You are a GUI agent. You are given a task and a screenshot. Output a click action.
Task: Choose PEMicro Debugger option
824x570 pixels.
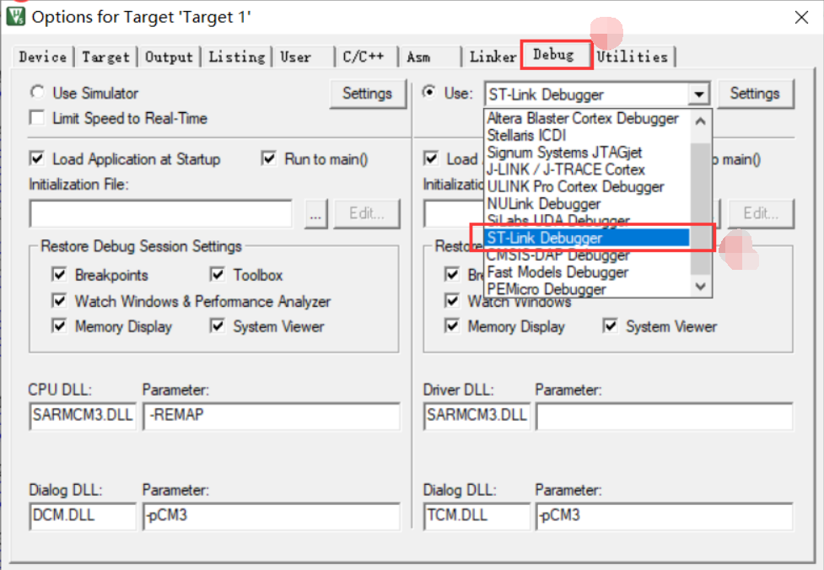[547, 289]
